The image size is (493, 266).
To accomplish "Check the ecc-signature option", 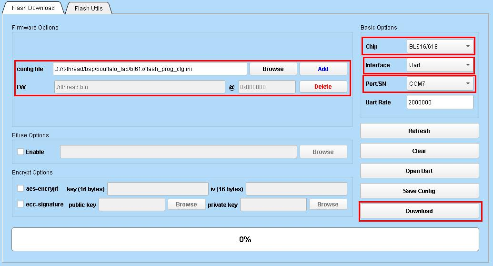I will pos(20,204).
